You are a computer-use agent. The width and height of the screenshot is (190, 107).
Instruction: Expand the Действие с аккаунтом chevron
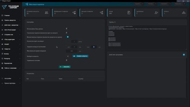point(20,25)
